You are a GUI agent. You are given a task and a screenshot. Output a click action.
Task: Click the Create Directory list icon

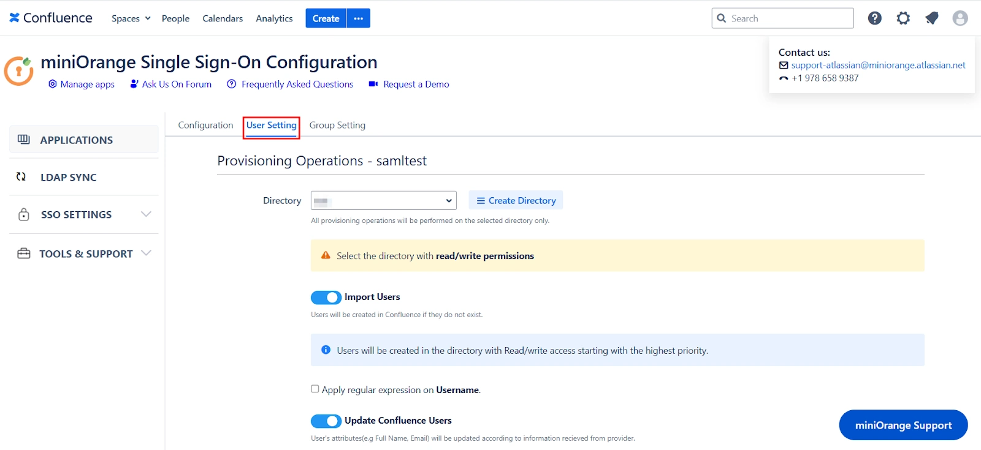point(481,201)
